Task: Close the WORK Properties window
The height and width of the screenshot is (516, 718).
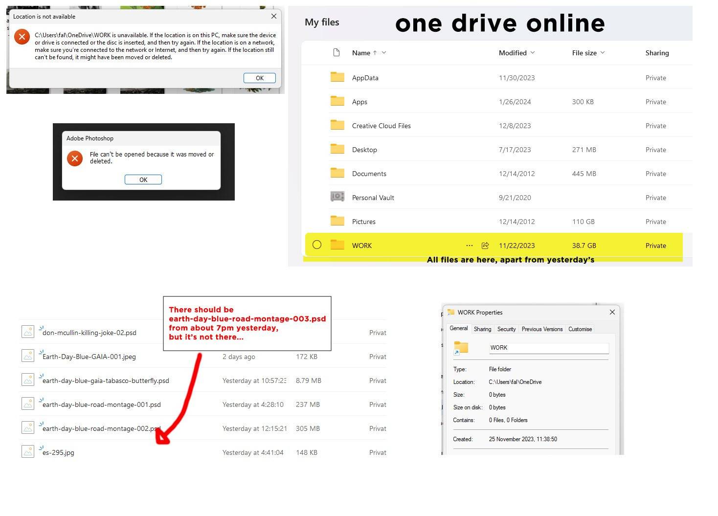Action: point(612,312)
